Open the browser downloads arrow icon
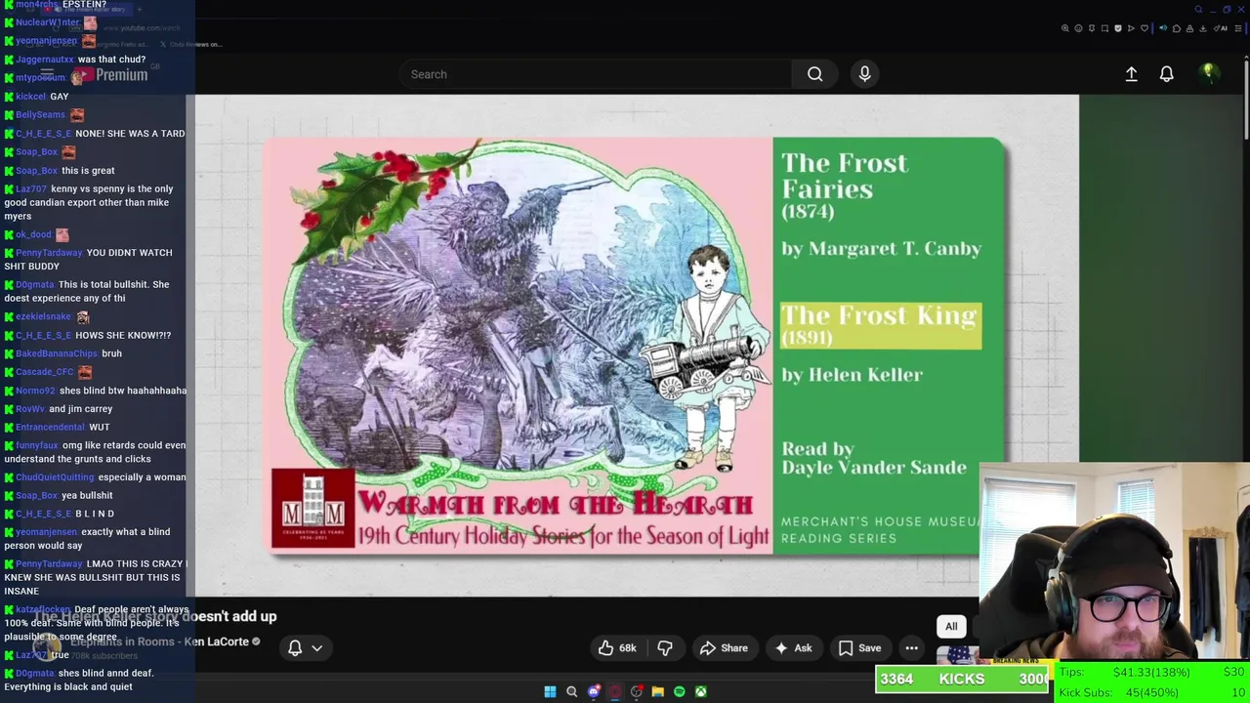 (x=1203, y=28)
